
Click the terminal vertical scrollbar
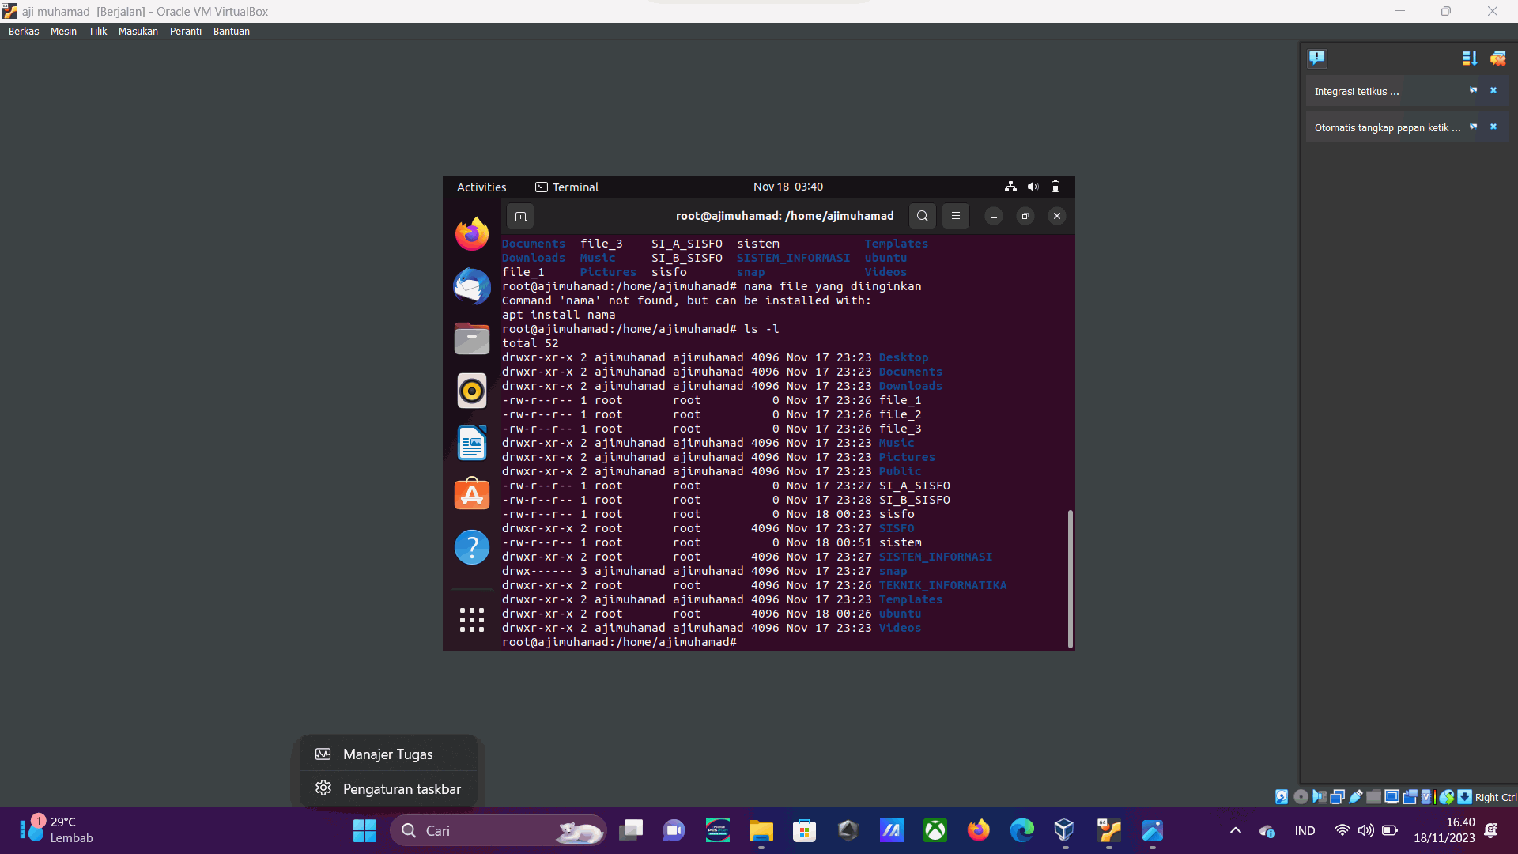coord(1071,579)
